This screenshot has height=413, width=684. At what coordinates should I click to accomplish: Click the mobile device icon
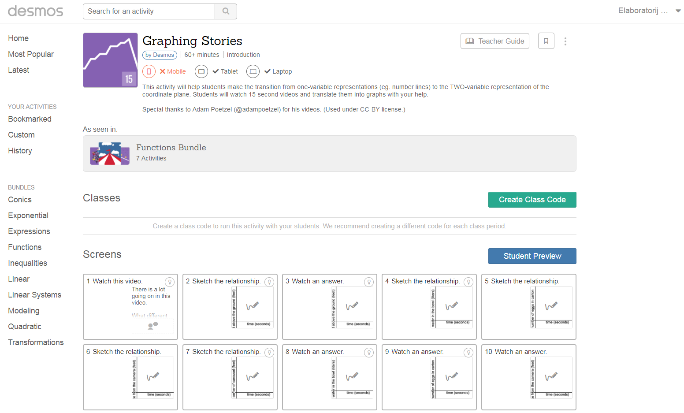pos(149,71)
